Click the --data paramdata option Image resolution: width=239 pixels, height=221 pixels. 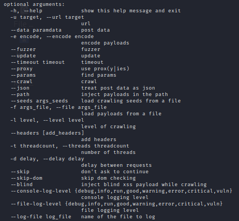tap(36, 30)
